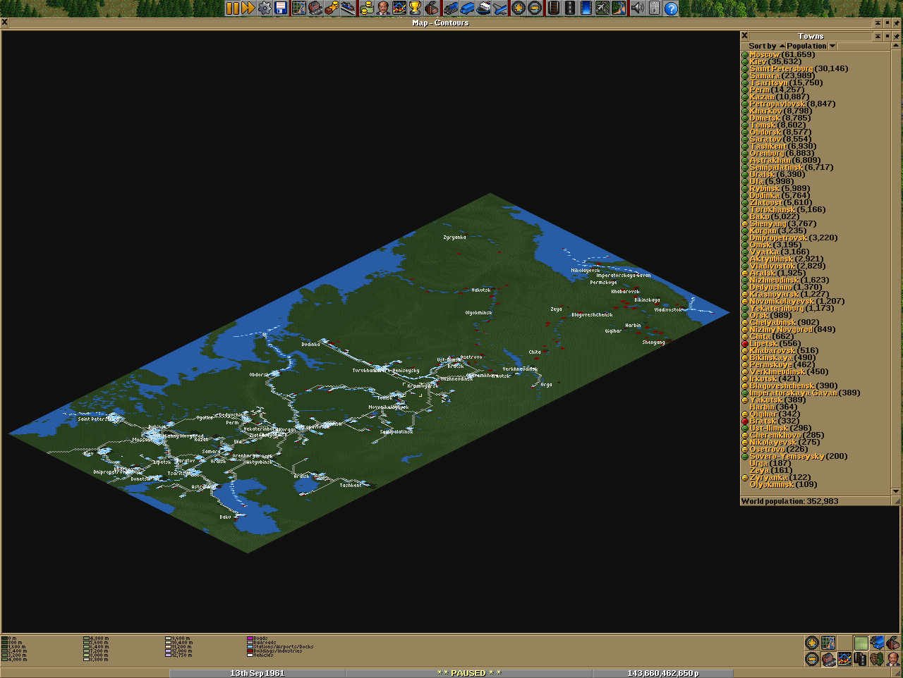Click the Towns list scrollbar down arrow

[897, 492]
